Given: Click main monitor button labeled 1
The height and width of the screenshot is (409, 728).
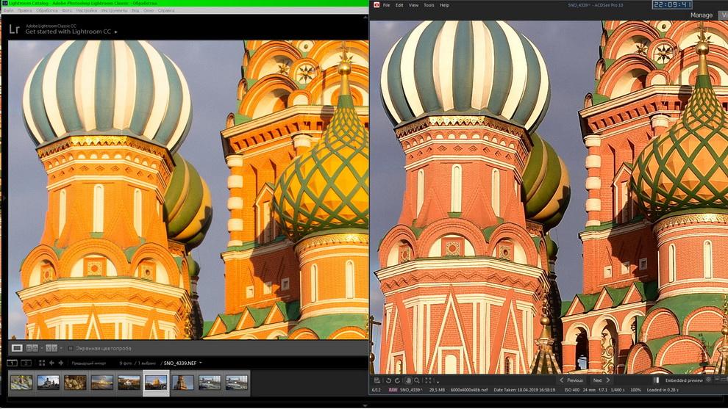Looking at the screenshot, I should click(x=12, y=363).
